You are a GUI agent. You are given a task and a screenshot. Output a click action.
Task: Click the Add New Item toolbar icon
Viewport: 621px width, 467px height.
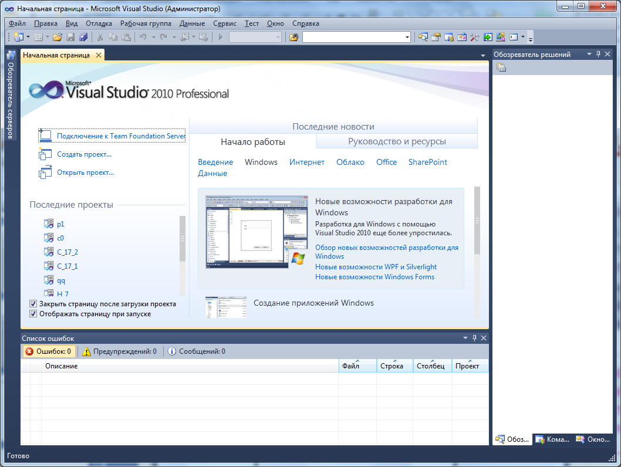(38, 37)
